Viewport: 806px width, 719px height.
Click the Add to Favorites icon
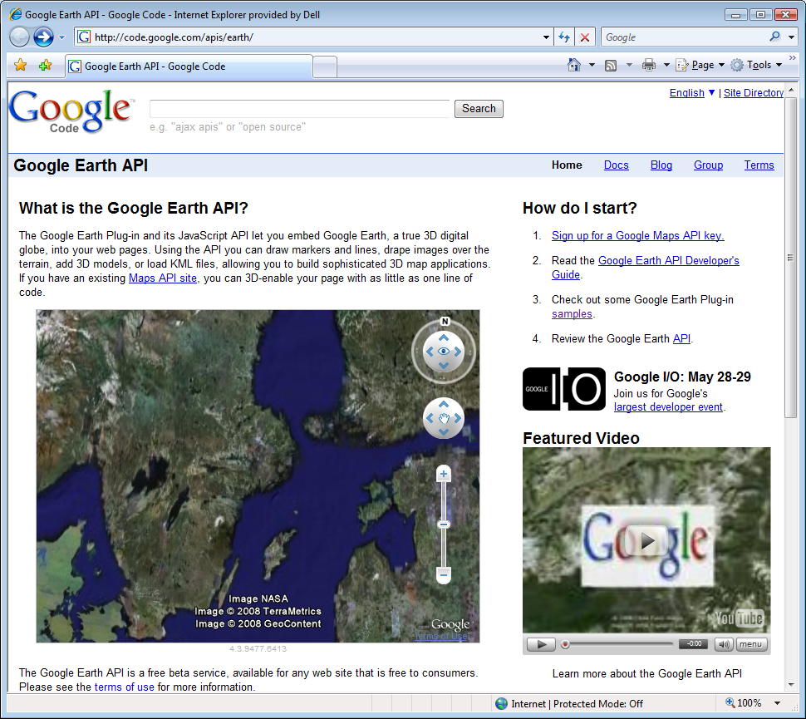tap(45, 66)
